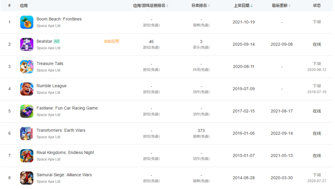Open the Fastlane car racing app icon

(x=27, y=111)
